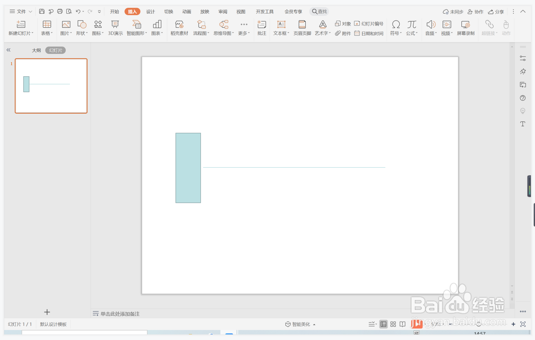Switch to normal view in status bar

point(383,324)
